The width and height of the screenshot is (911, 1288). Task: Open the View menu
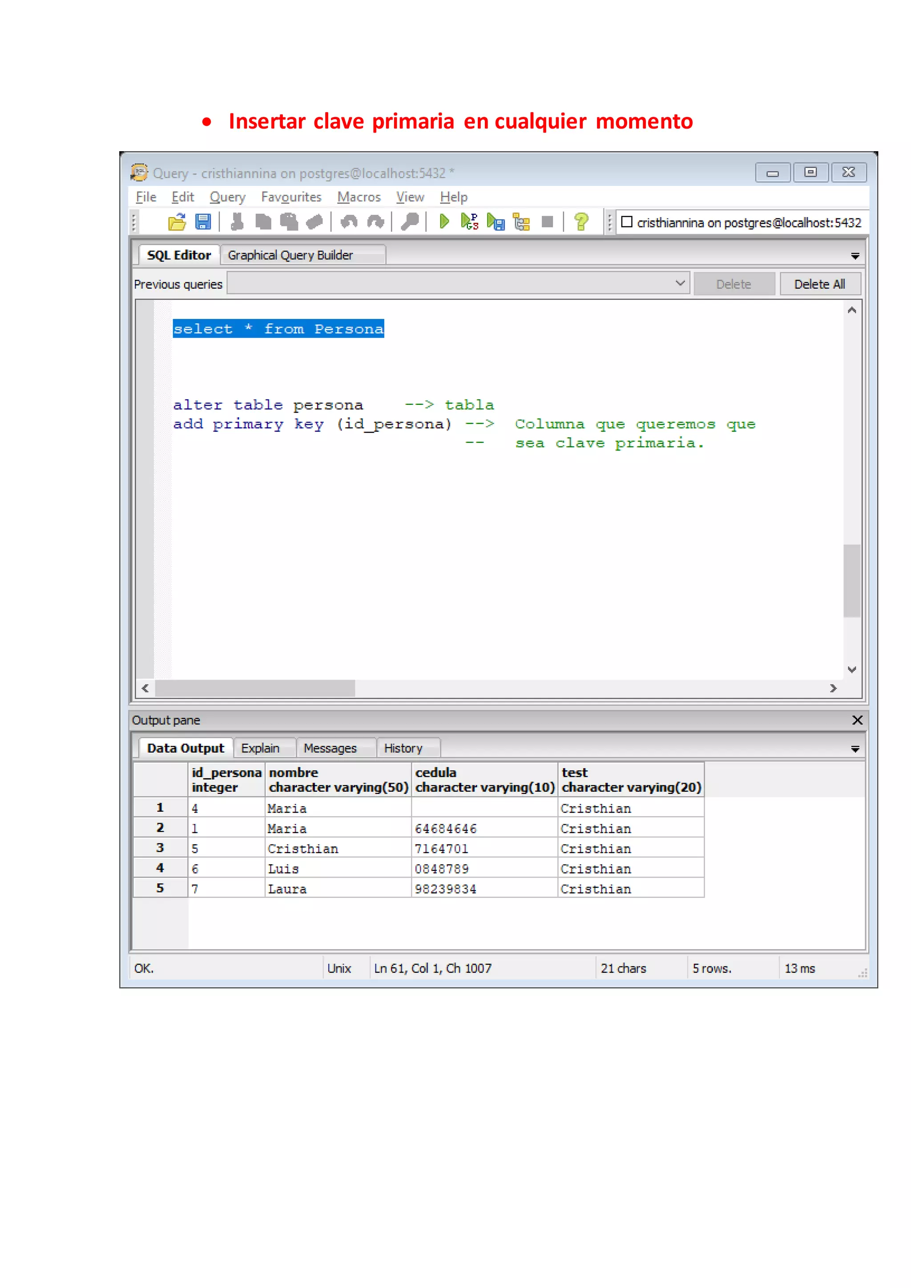click(410, 197)
